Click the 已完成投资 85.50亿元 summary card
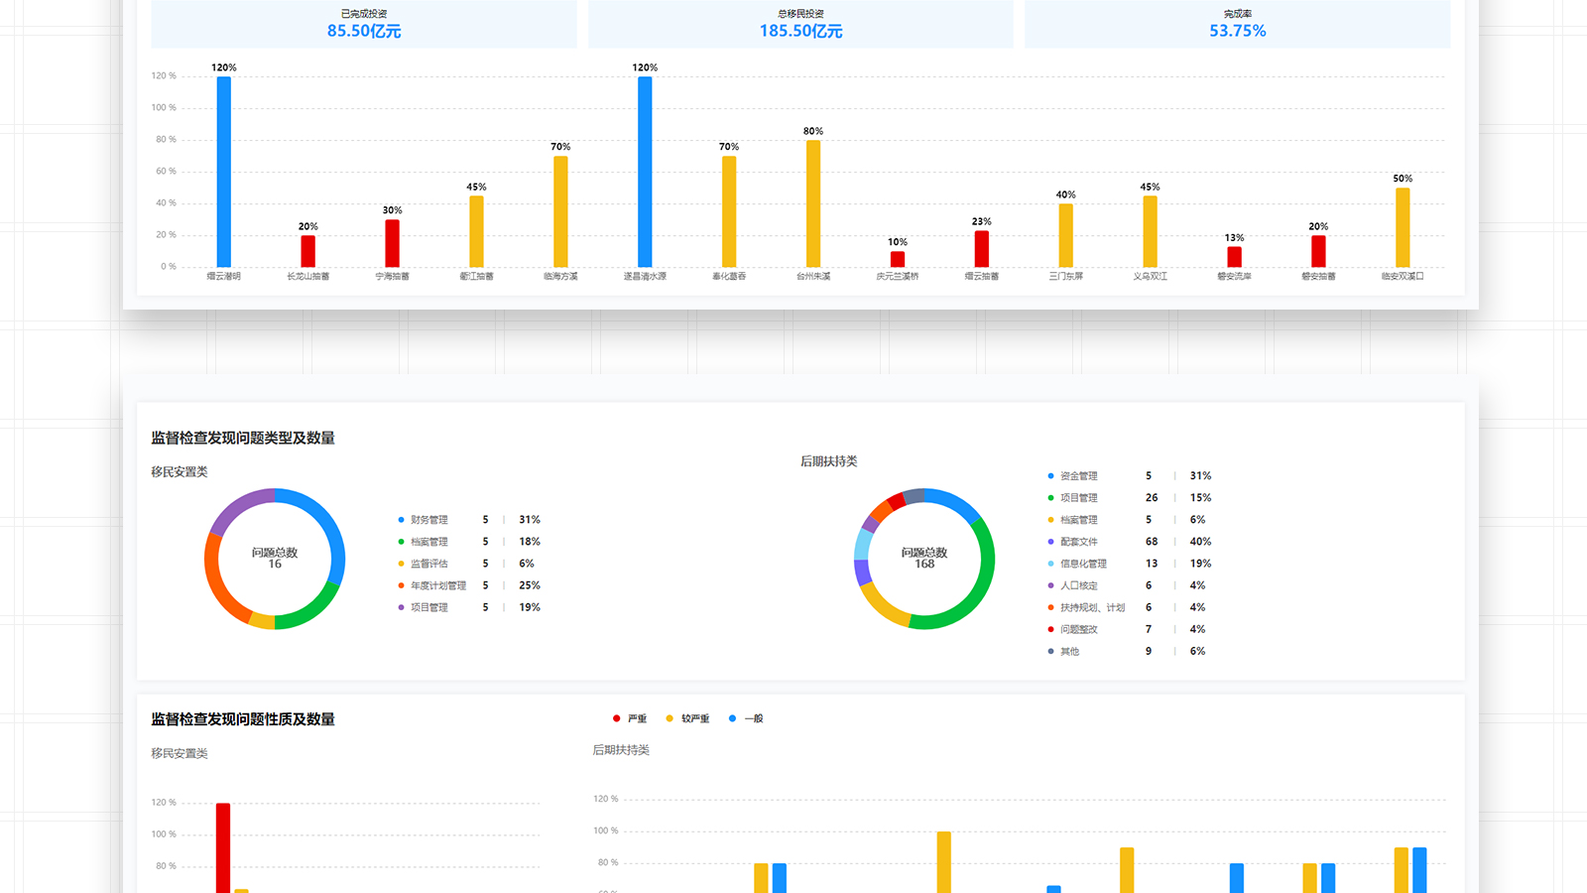1587x893 pixels. tap(364, 24)
